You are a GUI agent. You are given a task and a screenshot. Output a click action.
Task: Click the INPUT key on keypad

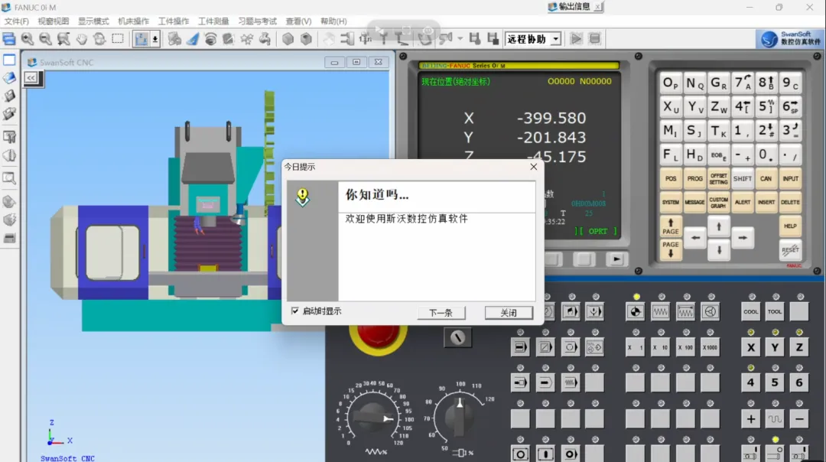[790, 178]
